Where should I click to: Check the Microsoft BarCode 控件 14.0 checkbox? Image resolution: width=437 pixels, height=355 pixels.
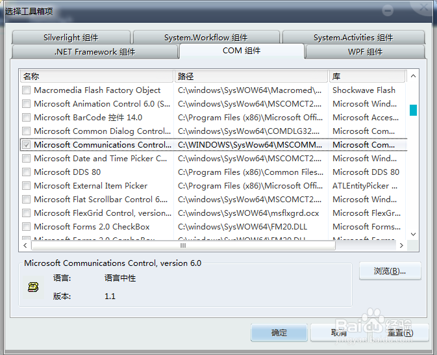point(26,118)
